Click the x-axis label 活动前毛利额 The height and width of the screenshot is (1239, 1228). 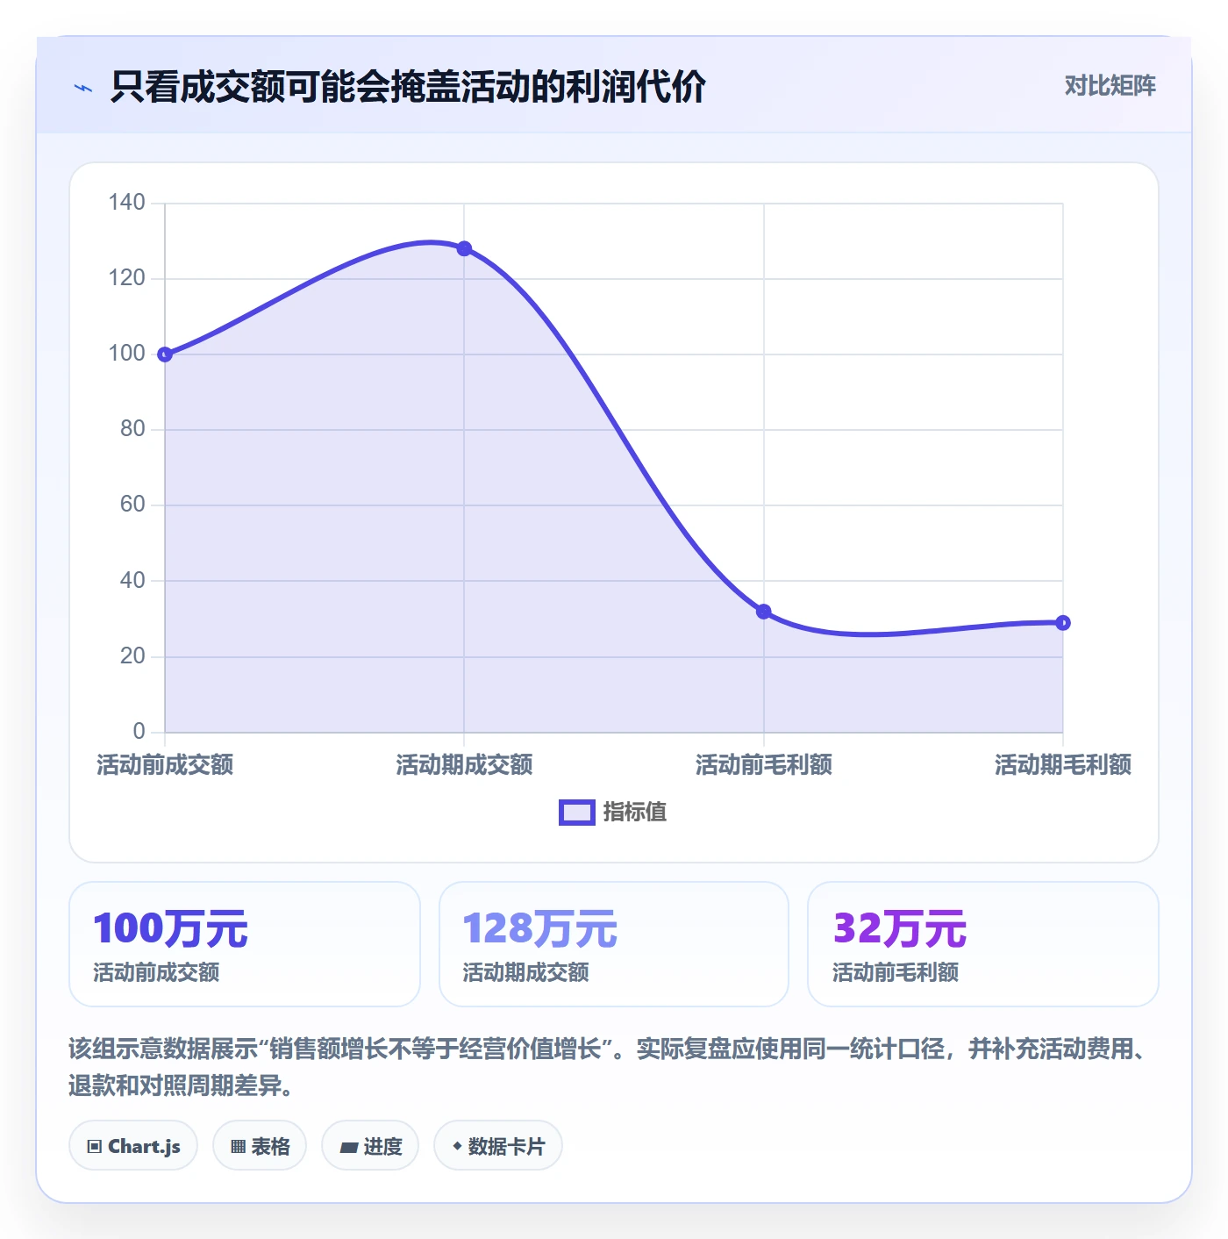(x=764, y=765)
